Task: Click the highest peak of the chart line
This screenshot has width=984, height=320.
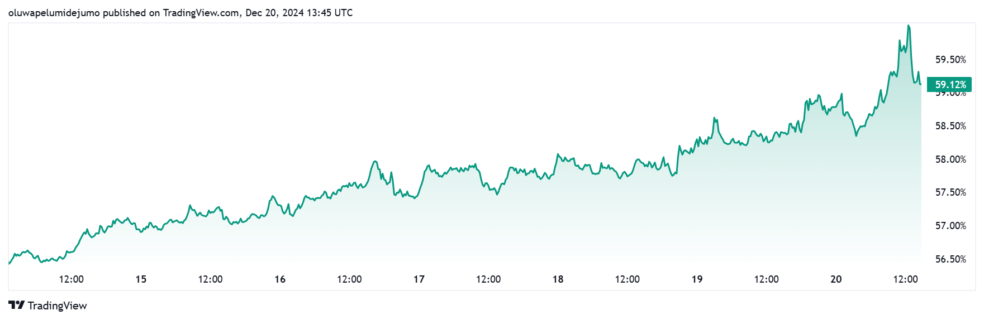Action: (x=909, y=26)
